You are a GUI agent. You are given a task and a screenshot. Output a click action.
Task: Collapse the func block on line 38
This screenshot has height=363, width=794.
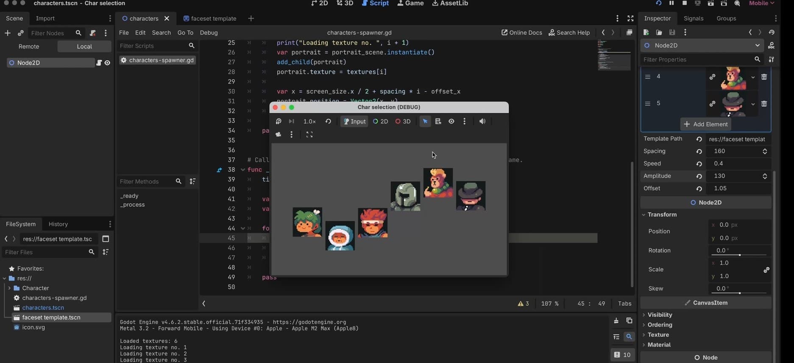(x=243, y=170)
